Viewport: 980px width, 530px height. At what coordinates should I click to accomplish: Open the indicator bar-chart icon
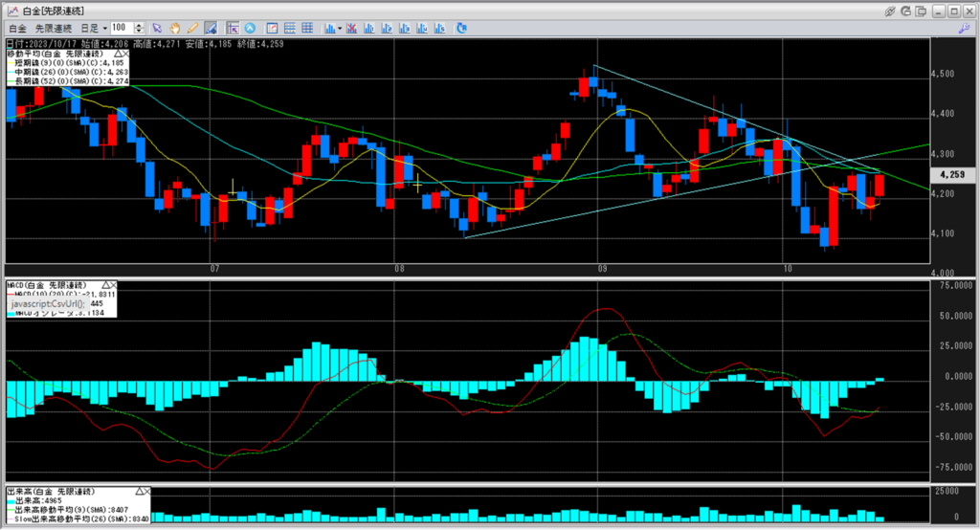(329, 28)
